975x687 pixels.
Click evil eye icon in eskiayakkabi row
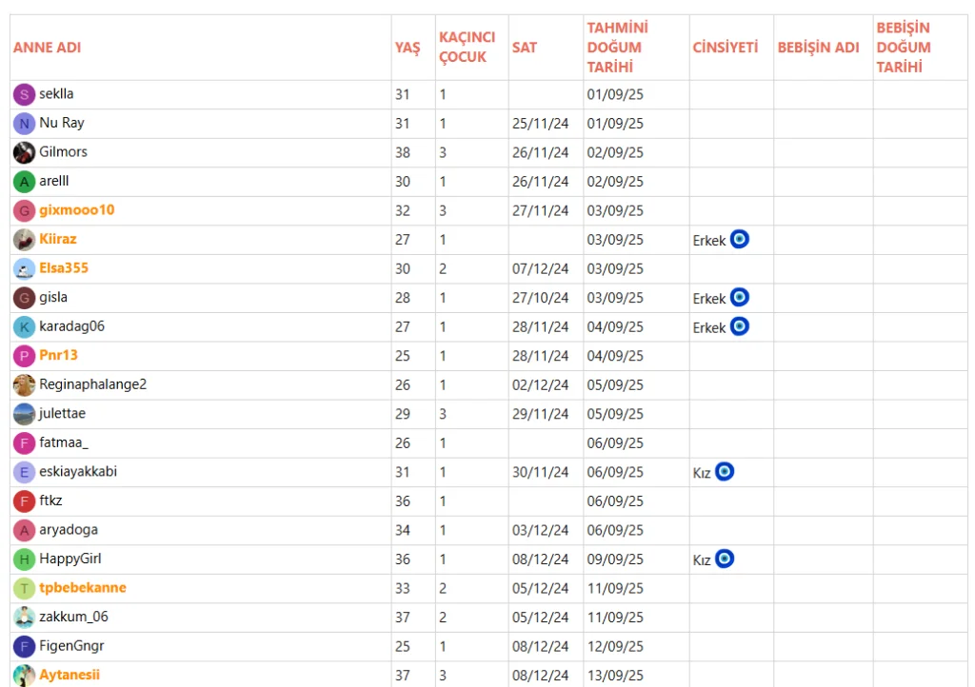pos(725,472)
